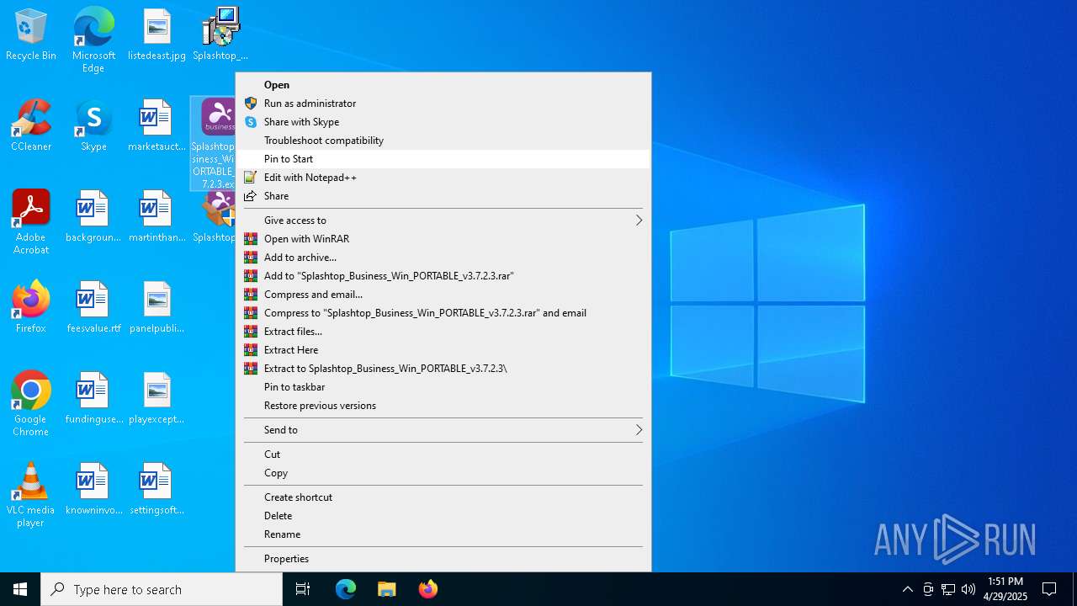Expand the Give access to submenu
The width and height of the screenshot is (1077, 606).
[x=443, y=221]
